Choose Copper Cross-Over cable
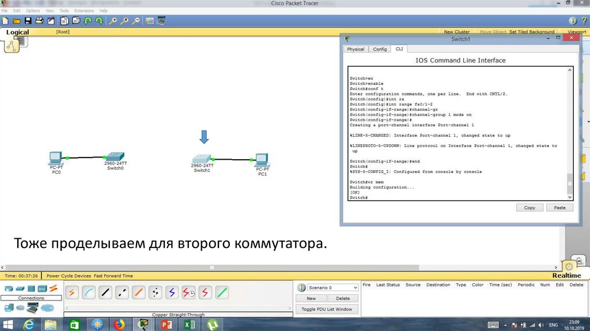Screen dimensions: 590x331 click(x=122, y=292)
